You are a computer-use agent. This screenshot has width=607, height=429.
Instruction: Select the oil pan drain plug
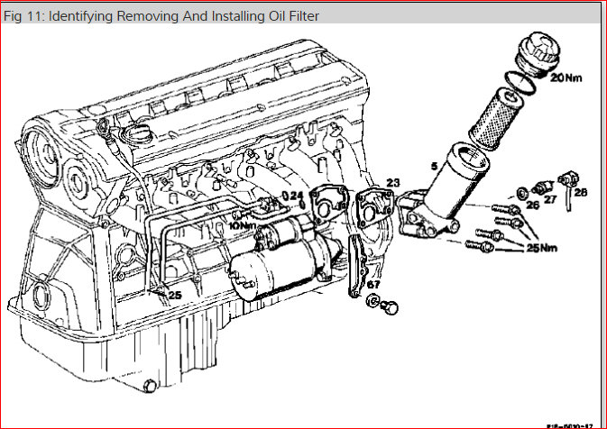[x=150, y=386]
